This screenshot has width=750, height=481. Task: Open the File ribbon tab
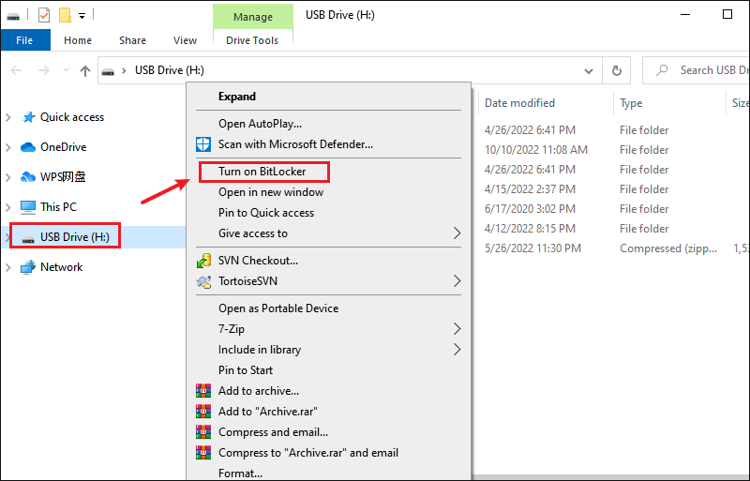tap(25, 40)
